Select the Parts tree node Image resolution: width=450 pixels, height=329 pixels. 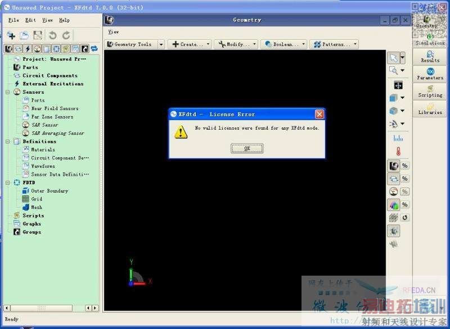30,67
